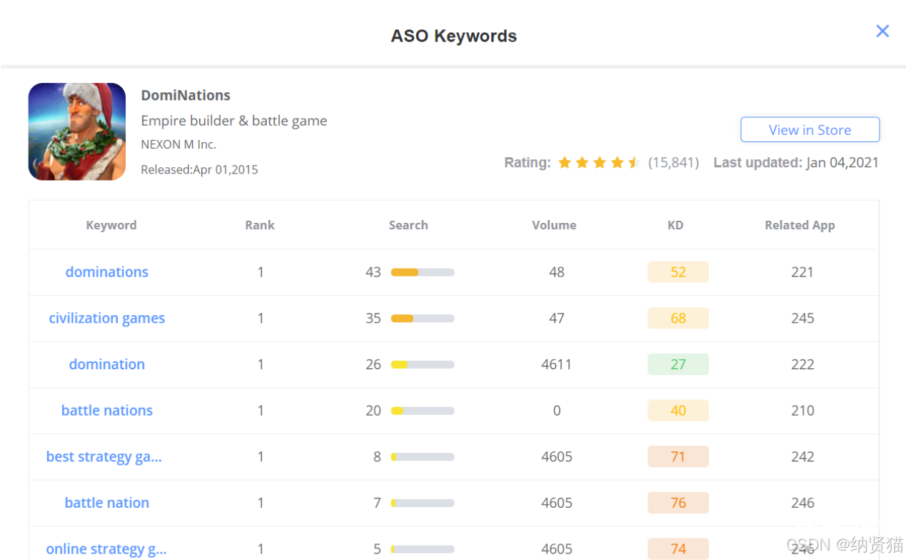Click the Volume column header
This screenshot has height=560, width=906.
point(554,225)
